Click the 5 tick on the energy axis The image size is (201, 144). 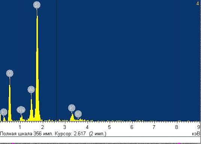pos(109,127)
